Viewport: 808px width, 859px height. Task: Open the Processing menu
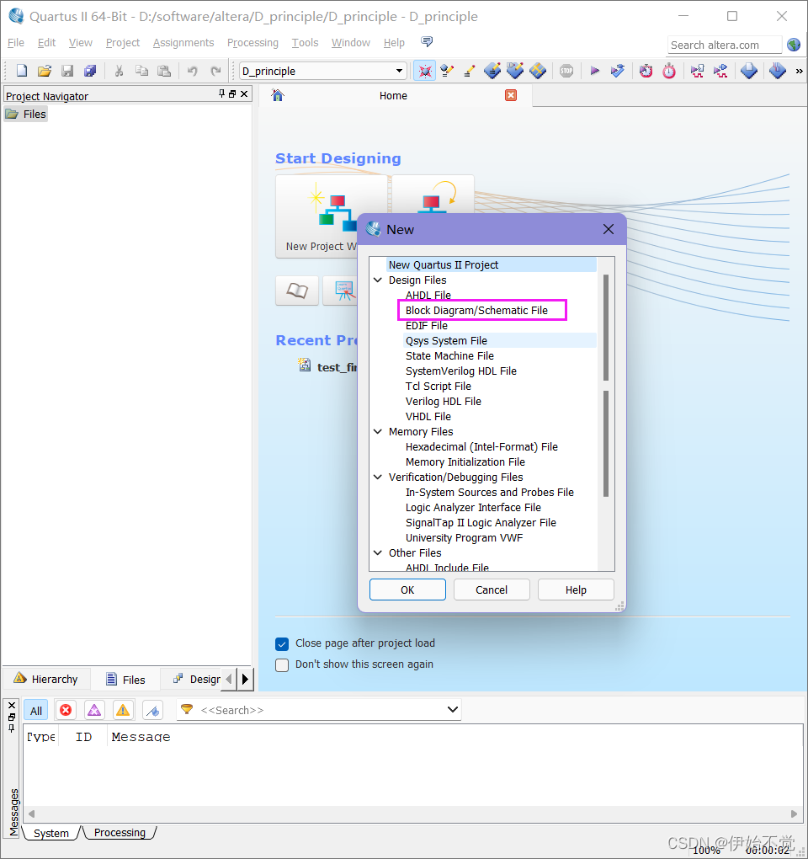coord(252,43)
